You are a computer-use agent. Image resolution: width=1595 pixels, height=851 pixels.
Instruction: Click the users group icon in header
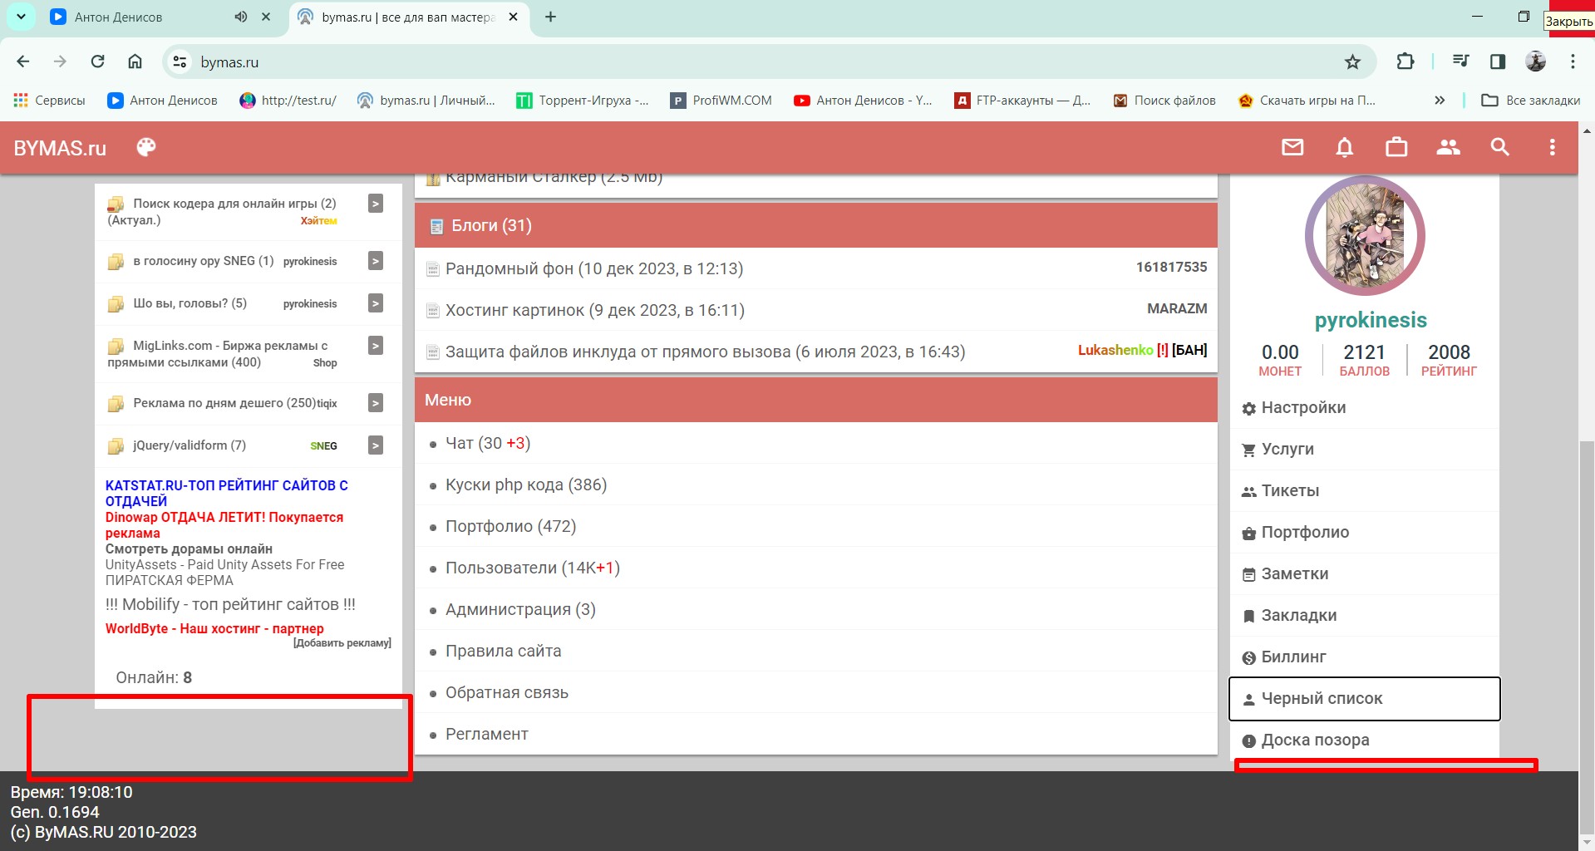pos(1448,148)
